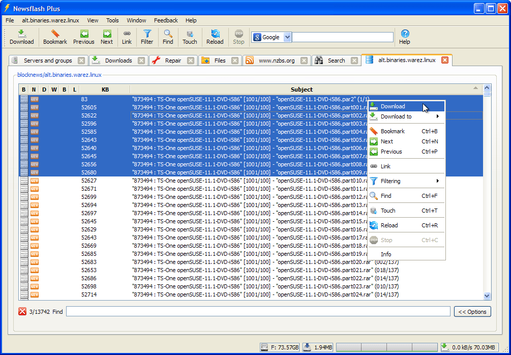Viewport: 511px width, 355px height.
Task: Choose Find in the context menu
Action: (406, 196)
